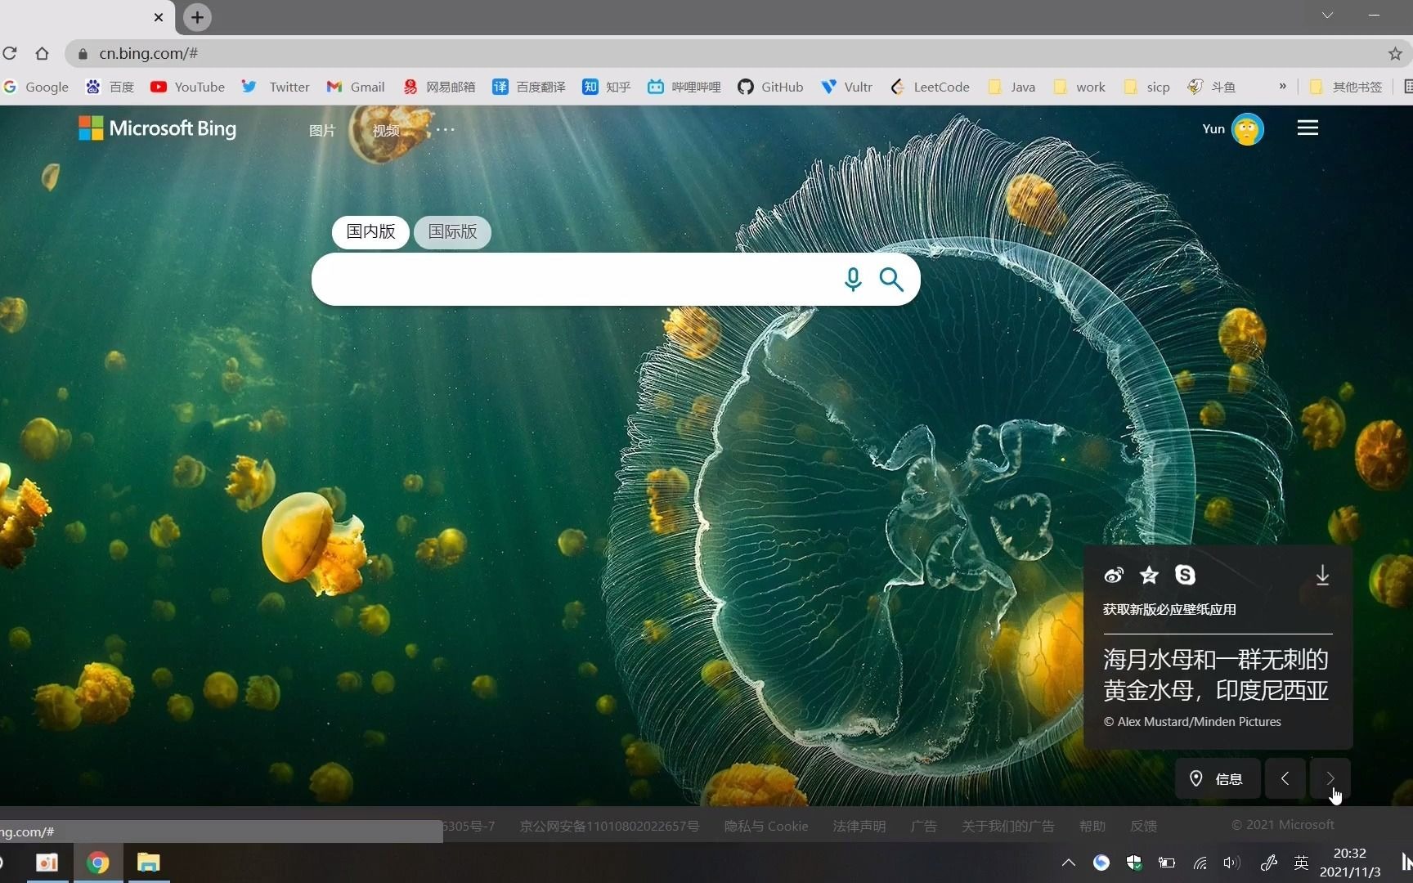Viewport: 1413px width, 883px height.
Task: Open the Java bookmarks folder
Action: (x=1012, y=87)
